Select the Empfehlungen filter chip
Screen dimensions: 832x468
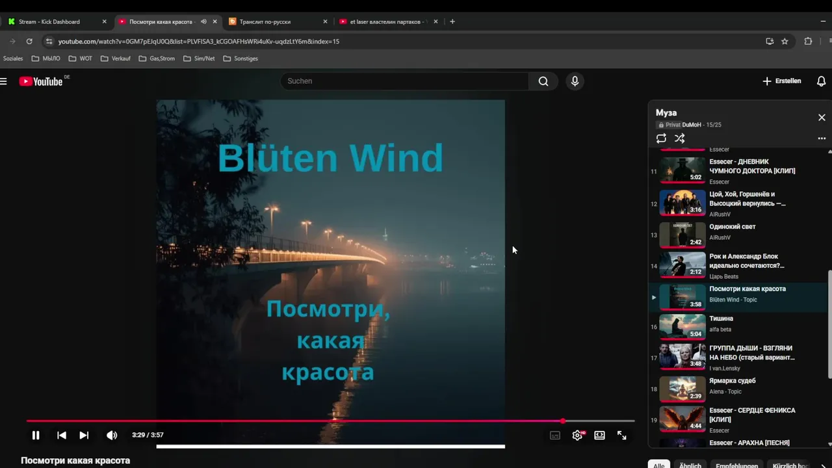point(737,465)
